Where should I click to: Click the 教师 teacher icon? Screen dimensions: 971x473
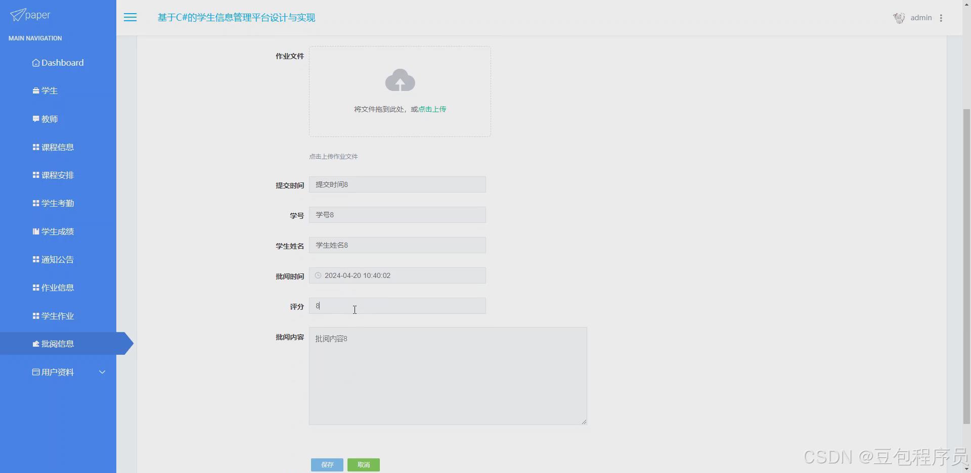(35, 119)
